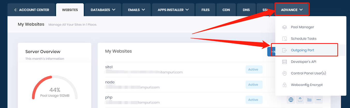The width and height of the screenshot is (350, 108).
Task: Open more options ellipsis for php site
Action: tap(318, 100)
